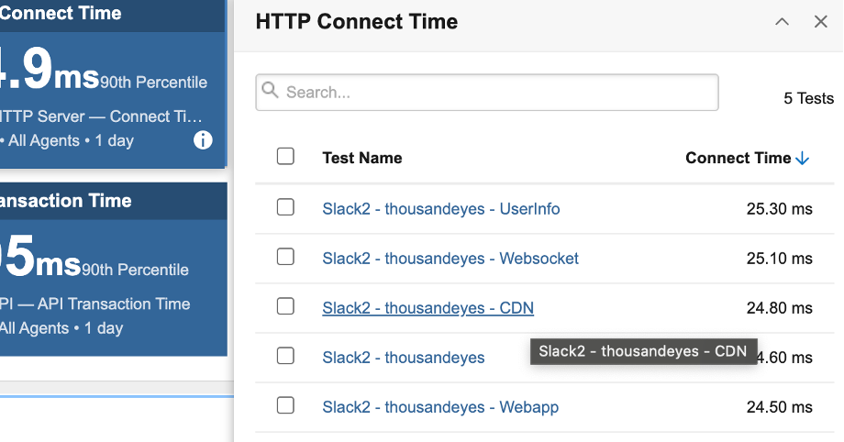844x442 pixels.
Task: Focus the Search tests input field
Action: [486, 93]
